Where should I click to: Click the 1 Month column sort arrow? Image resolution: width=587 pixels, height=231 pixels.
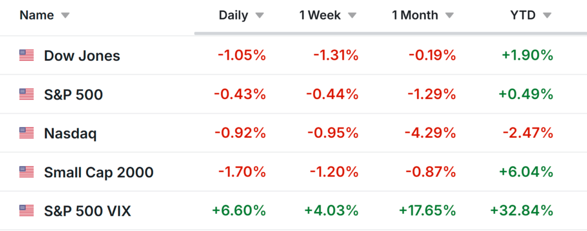pos(450,15)
